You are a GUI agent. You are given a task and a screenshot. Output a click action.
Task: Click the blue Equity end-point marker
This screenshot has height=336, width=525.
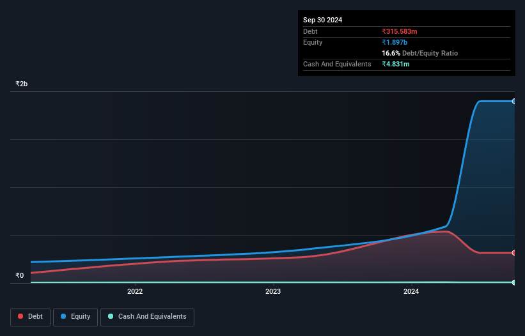pyautogui.click(x=514, y=102)
